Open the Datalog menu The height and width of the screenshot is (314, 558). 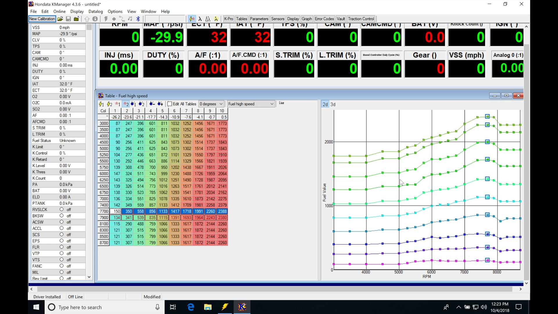point(95,11)
